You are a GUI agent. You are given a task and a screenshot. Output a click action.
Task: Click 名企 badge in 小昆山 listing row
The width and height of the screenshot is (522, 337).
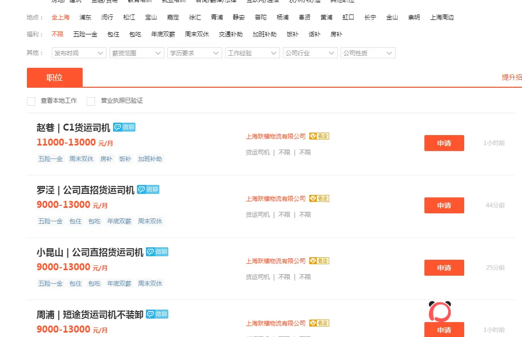pos(319,261)
